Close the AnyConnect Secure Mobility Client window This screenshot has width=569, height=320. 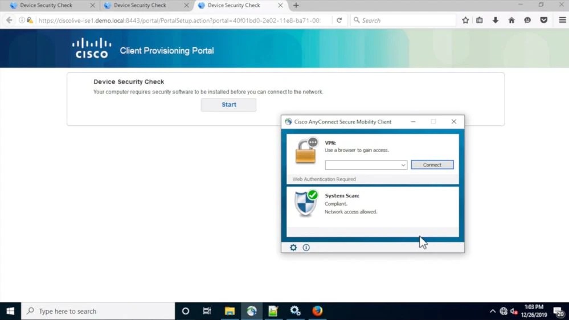click(453, 122)
